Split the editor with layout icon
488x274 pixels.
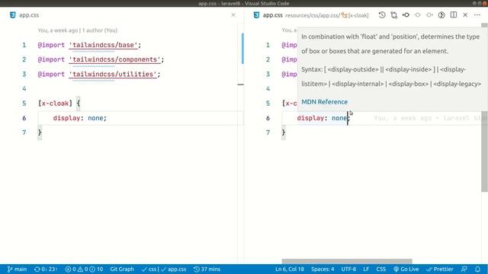point(454,15)
